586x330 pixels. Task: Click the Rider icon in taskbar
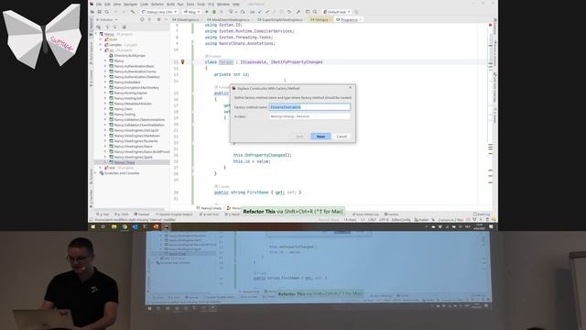(x=167, y=226)
